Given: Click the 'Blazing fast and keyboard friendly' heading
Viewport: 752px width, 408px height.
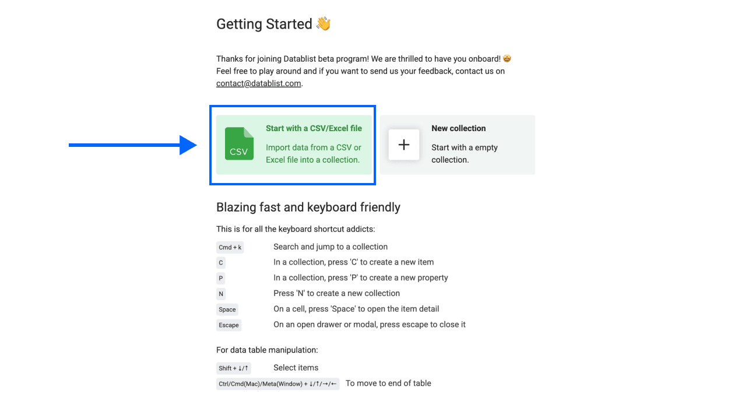Looking at the screenshot, I should 308,207.
